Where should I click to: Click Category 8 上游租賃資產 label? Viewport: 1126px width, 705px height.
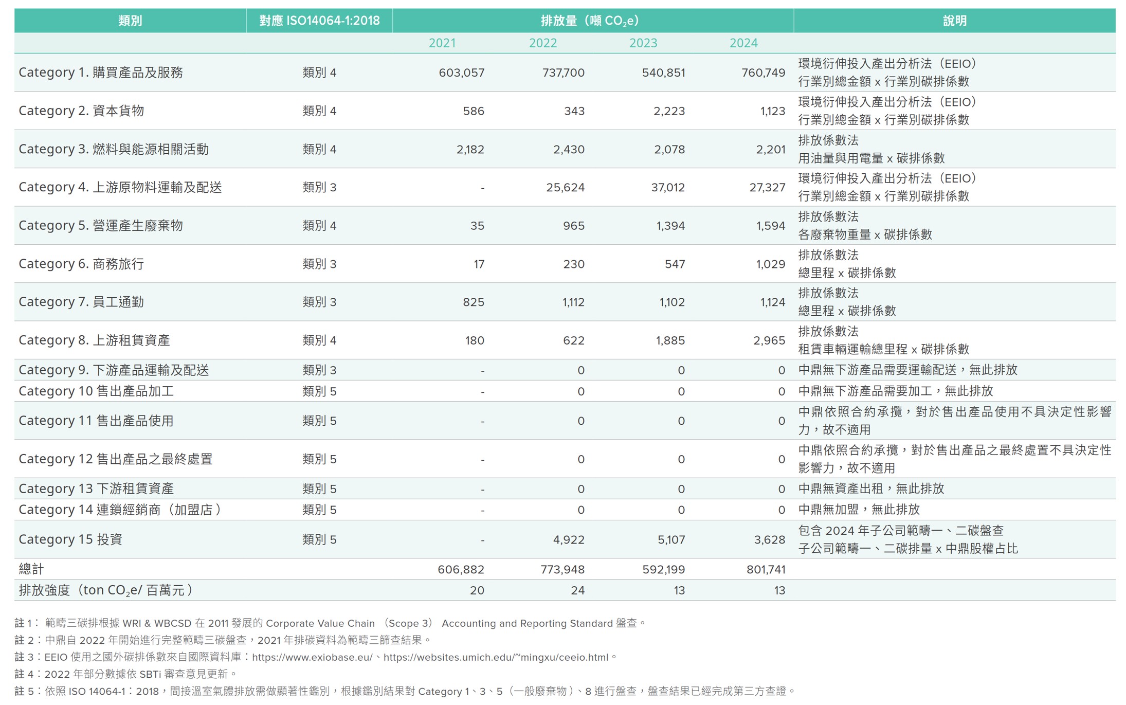coord(94,340)
